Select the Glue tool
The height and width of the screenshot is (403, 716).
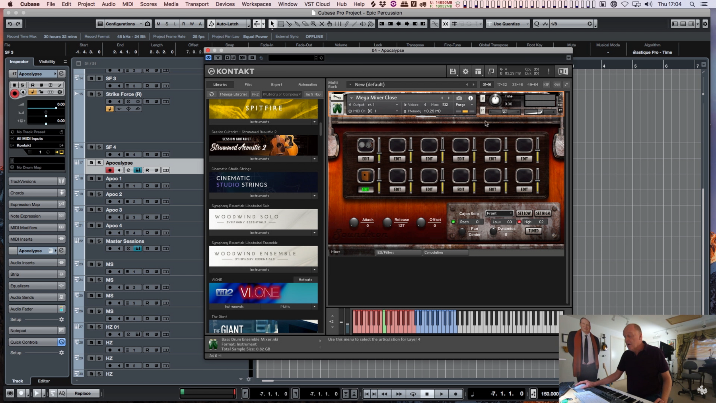[x=297, y=24]
